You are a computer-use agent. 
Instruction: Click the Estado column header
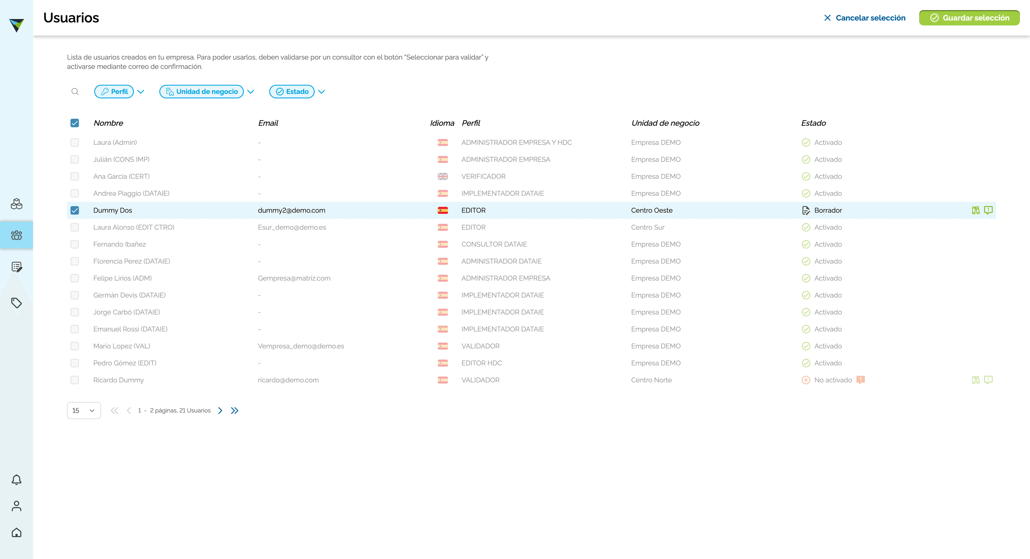[813, 123]
